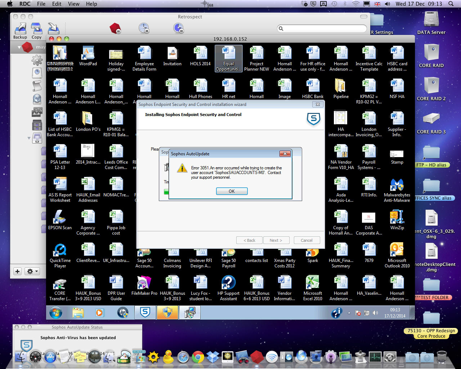461x369 pixels.
Task: Select the Sage 50 Payroll shortcut
Action: pos(228,258)
